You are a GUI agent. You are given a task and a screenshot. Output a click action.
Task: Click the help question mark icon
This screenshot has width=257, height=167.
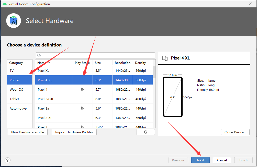(x=7, y=160)
